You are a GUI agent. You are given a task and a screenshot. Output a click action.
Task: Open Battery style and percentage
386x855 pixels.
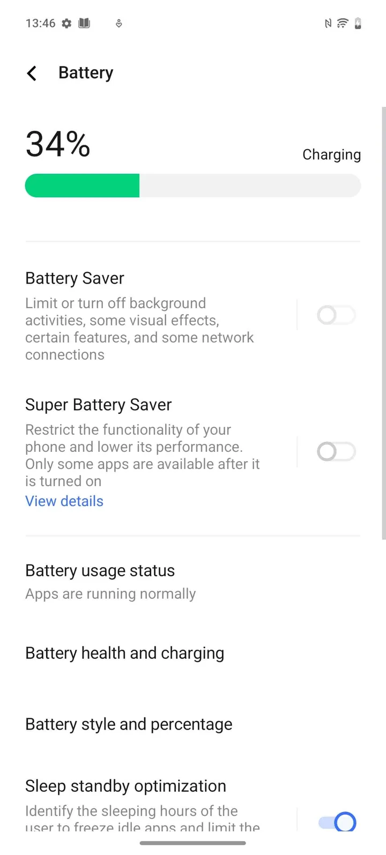pyautogui.click(x=129, y=724)
